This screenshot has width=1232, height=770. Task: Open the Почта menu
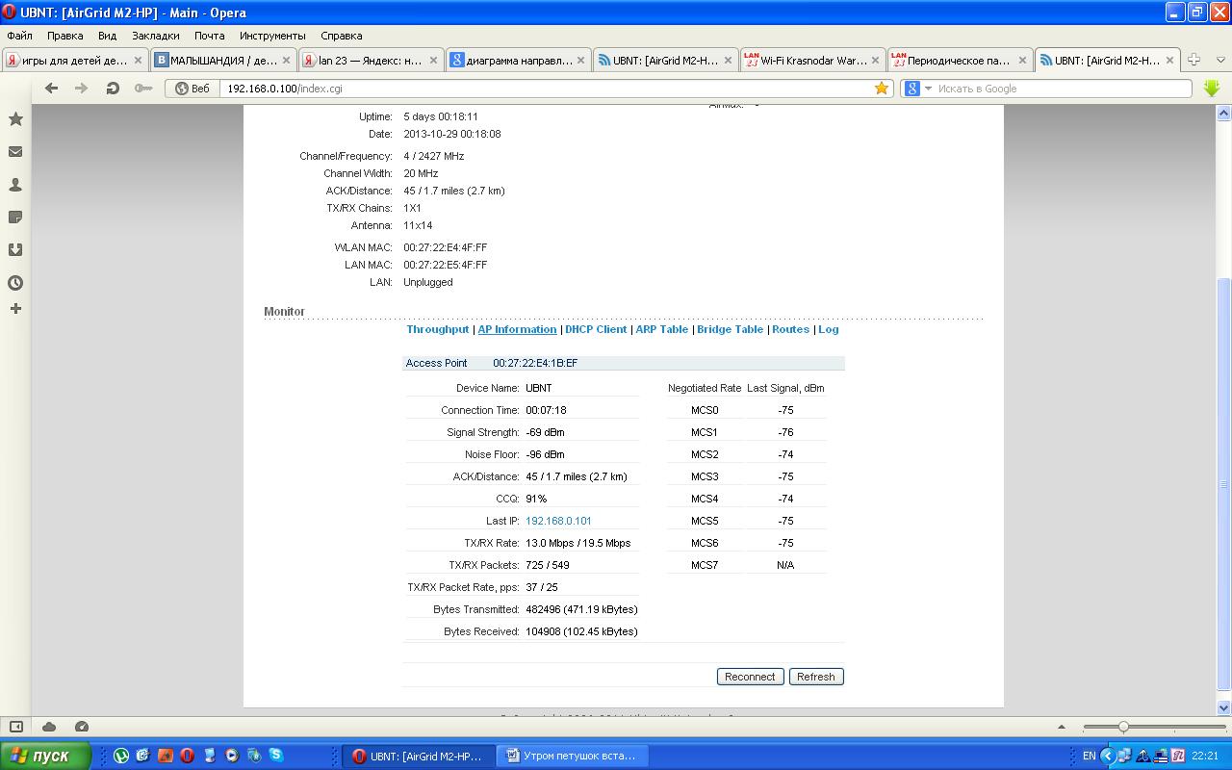point(209,36)
